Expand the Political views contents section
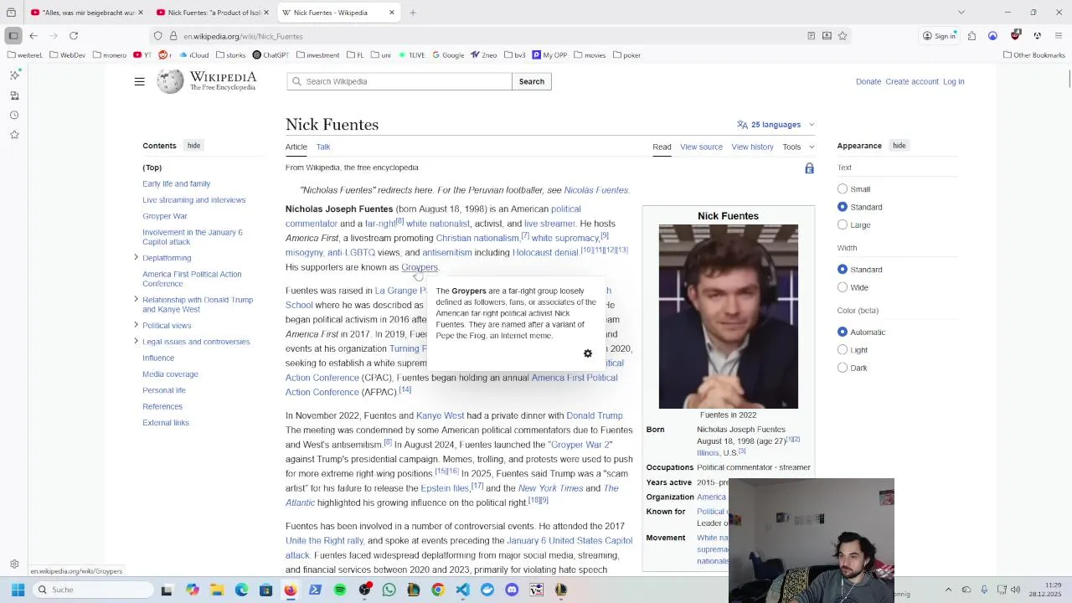 [x=136, y=325]
